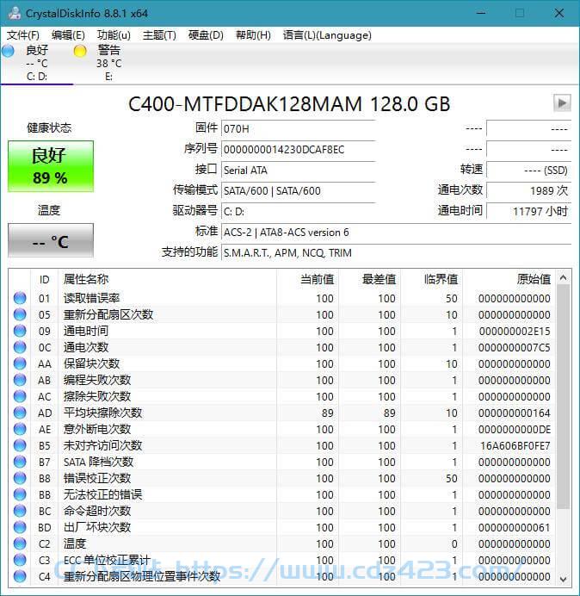
Task: Click the 接口 field showing Serial ATA
Action: click(x=298, y=170)
